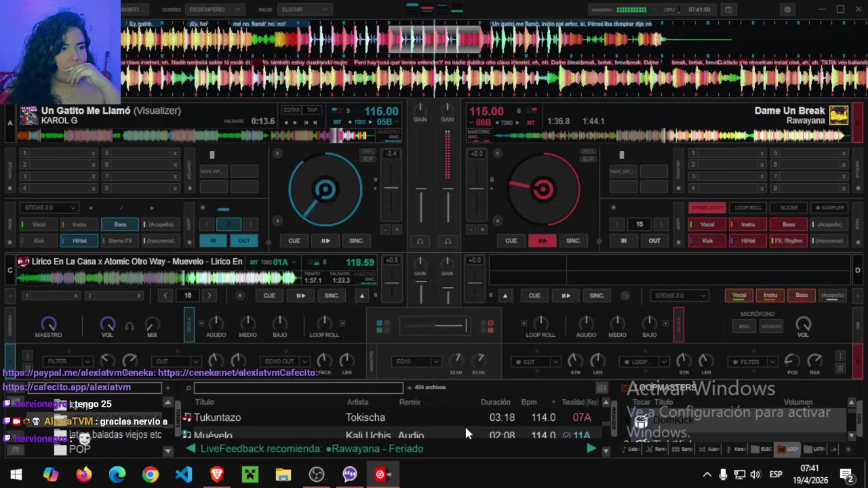Open left CUT effect dropdown

(x=176, y=361)
